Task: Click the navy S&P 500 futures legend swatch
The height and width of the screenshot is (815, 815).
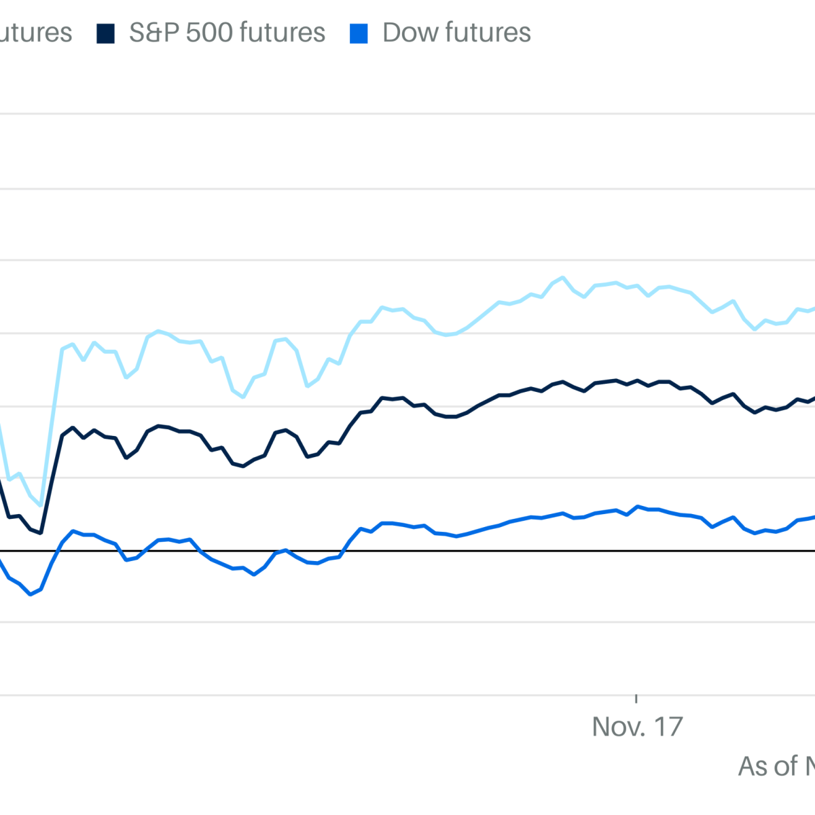Action: 105,34
